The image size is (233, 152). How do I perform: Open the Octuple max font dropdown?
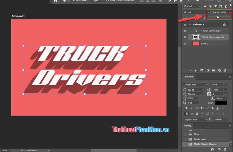[x=196, y=84]
